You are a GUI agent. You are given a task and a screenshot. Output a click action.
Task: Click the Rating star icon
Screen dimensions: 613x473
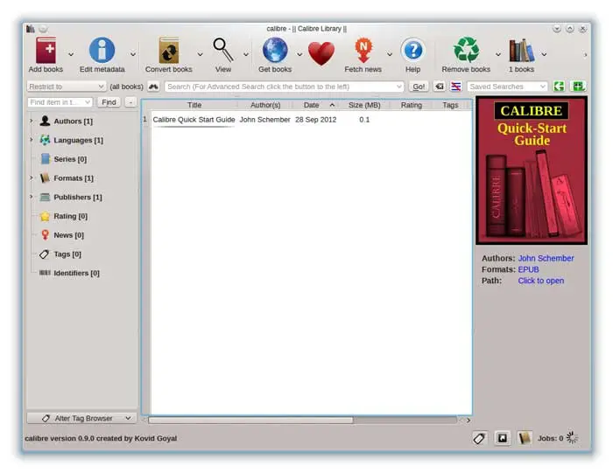45,216
